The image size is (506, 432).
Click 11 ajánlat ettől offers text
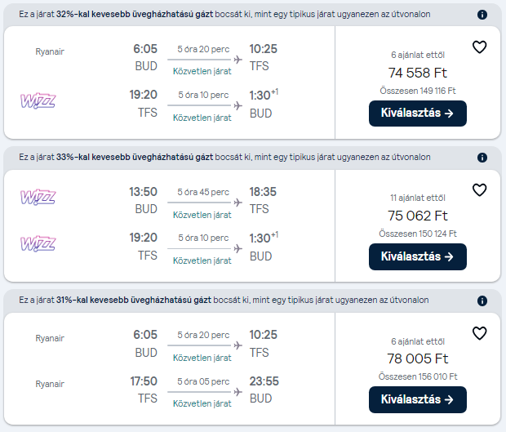[418, 198]
